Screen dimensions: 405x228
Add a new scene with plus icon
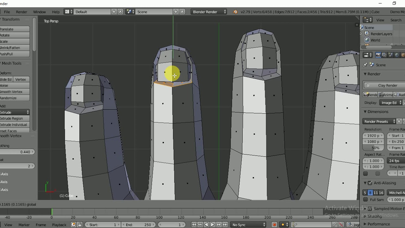tap(176, 12)
